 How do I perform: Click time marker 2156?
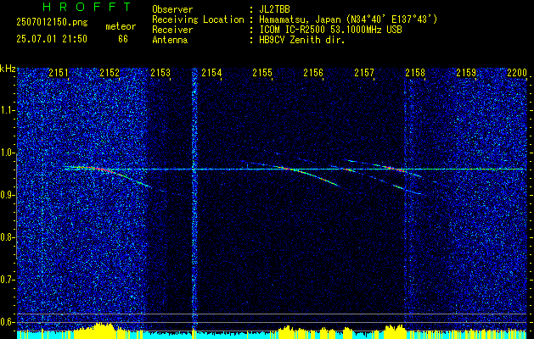[x=313, y=73]
